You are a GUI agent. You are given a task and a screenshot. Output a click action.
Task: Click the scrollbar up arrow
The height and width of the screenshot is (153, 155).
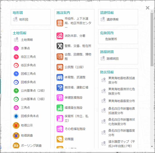pyautogui.click(x=152, y=11)
